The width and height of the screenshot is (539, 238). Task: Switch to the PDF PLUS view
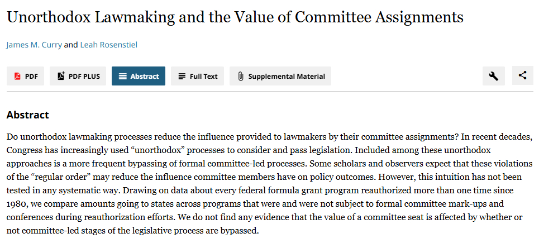tap(84, 77)
